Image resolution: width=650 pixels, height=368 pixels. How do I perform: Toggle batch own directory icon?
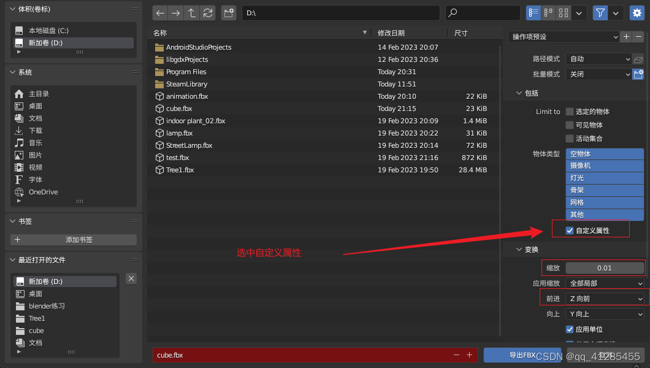(638, 74)
